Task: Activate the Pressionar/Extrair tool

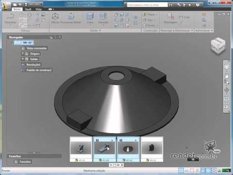Action: [x=71, y=18]
